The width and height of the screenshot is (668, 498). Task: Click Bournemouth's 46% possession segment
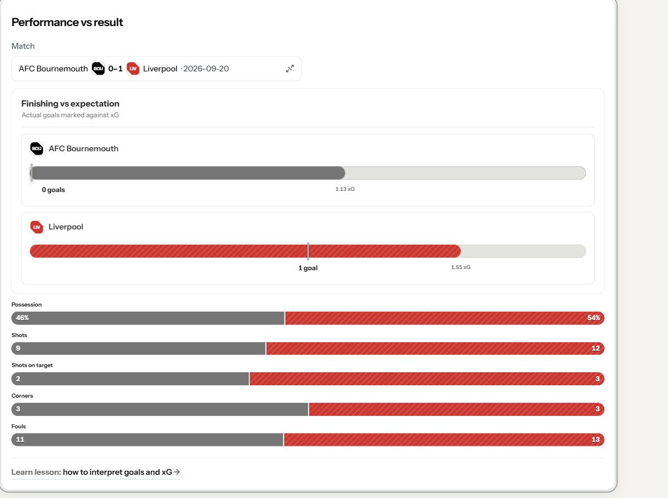click(148, 318)
